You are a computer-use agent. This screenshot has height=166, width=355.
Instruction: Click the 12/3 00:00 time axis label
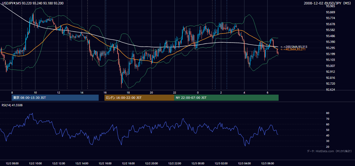click(198, 164)
